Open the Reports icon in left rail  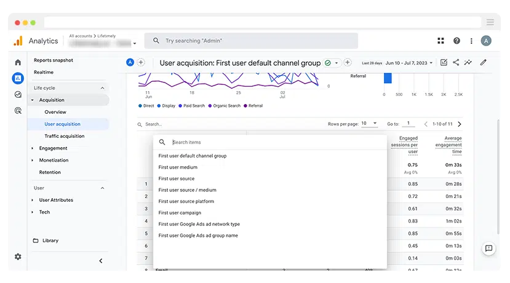pos(18,78)
